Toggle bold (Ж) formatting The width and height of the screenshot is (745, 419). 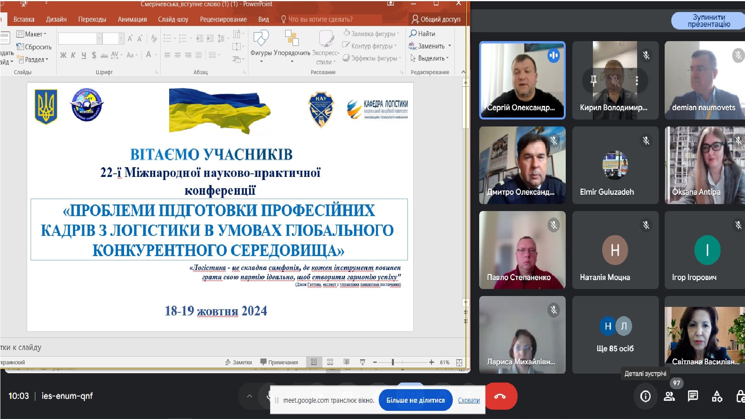[x=63, y=55]
